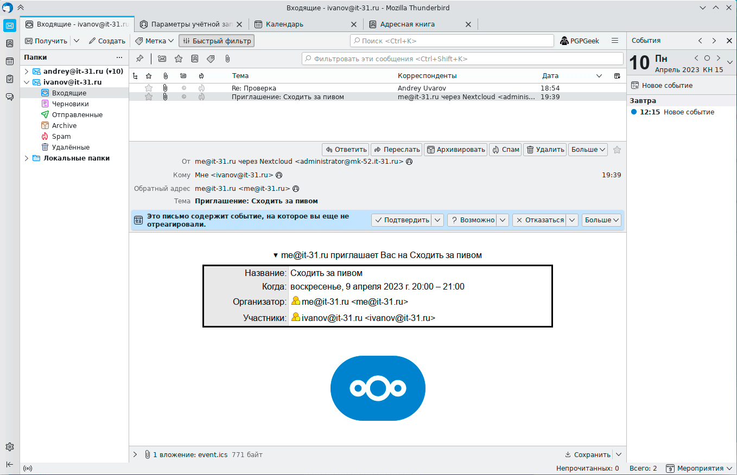Close the Events side panel

729,41
